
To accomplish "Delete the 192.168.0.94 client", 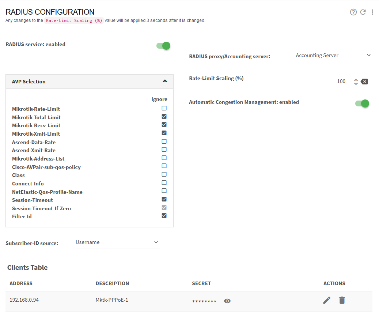I will (x=342, y=300).
